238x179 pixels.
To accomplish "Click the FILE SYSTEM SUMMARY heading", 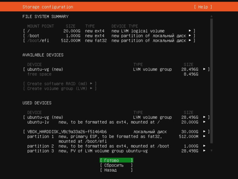I will (46, 16).
